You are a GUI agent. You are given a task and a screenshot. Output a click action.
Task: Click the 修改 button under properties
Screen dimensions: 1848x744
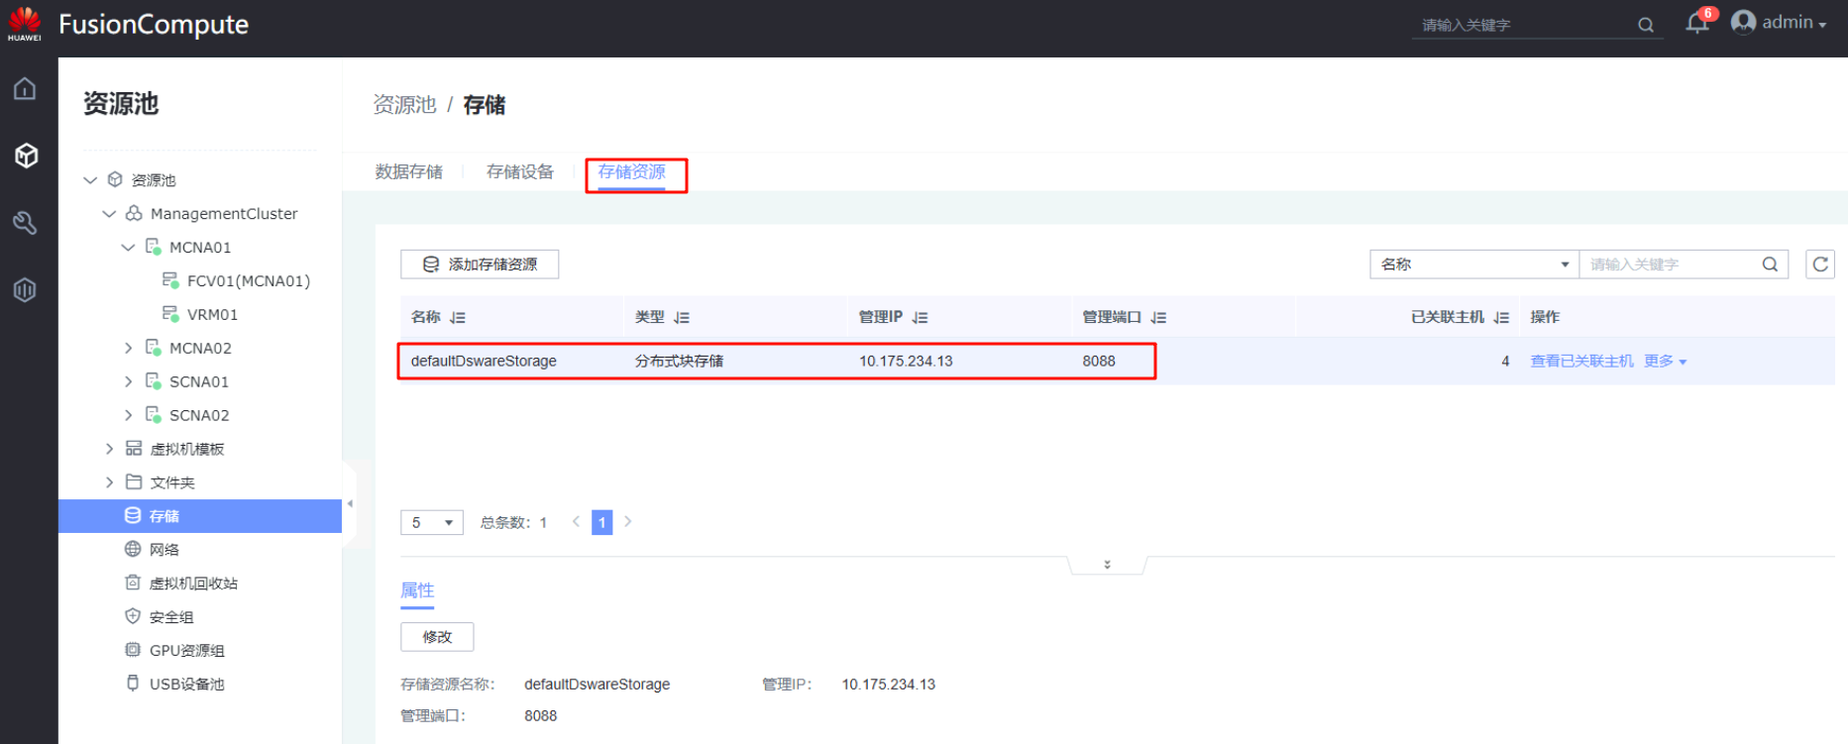437,637
